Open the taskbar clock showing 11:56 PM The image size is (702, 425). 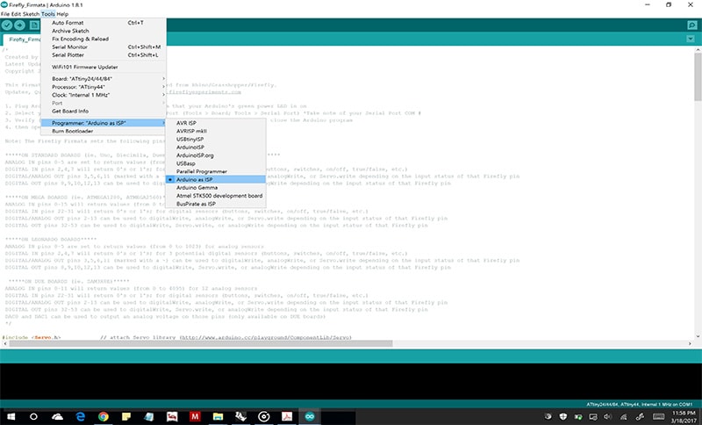[684, 417]
